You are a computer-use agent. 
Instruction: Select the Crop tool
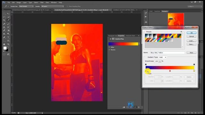(x=4, y=20)
